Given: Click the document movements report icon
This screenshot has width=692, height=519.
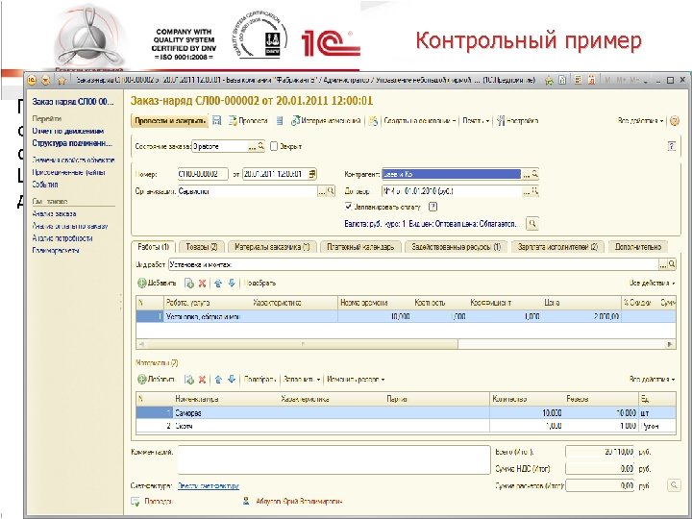Looking at the screenshot, I should (280, 120).
